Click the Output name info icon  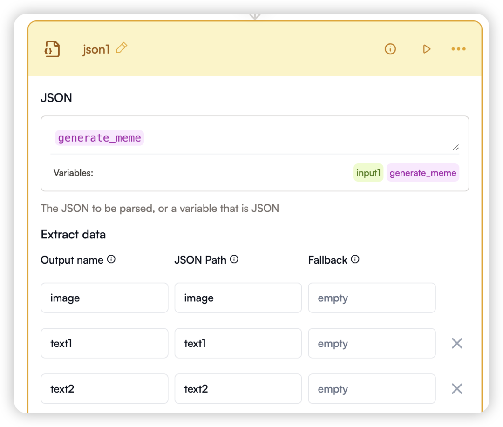click(111, 259)
